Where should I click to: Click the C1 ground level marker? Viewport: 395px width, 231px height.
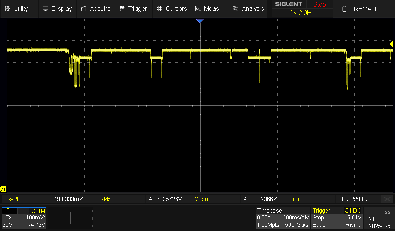coord(3,189)
